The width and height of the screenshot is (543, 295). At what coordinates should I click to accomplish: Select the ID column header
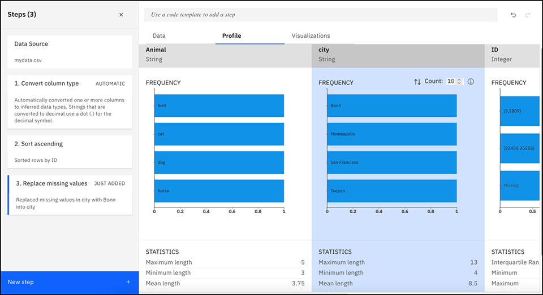(x=514, y=54)
